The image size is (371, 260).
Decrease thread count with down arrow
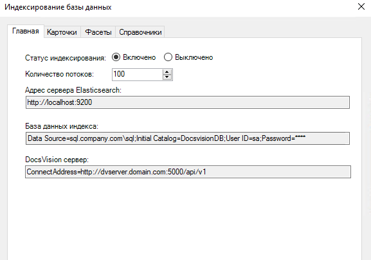point(167,77)
